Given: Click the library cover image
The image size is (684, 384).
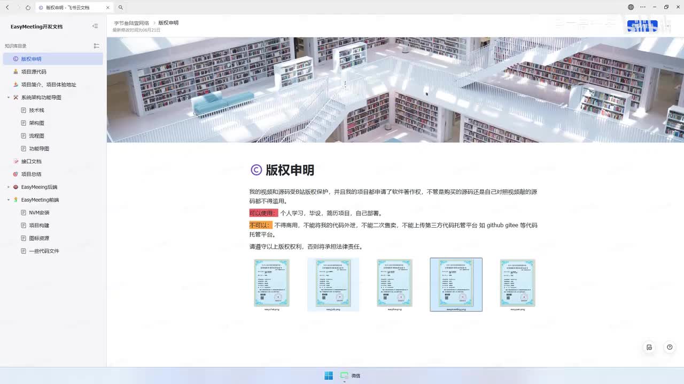Looking at the screenshot, I should point(395,90).
